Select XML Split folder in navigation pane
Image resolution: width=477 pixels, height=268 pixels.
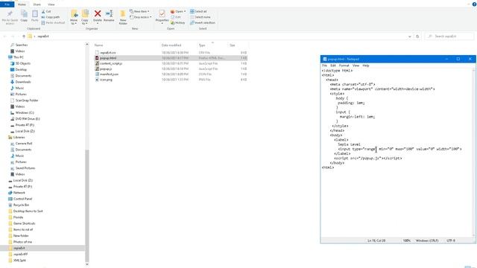click(19, 261)
